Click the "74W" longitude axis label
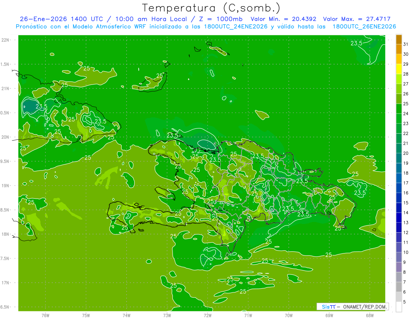This screenshot has height=320, width=415. [x=127, y=316]
